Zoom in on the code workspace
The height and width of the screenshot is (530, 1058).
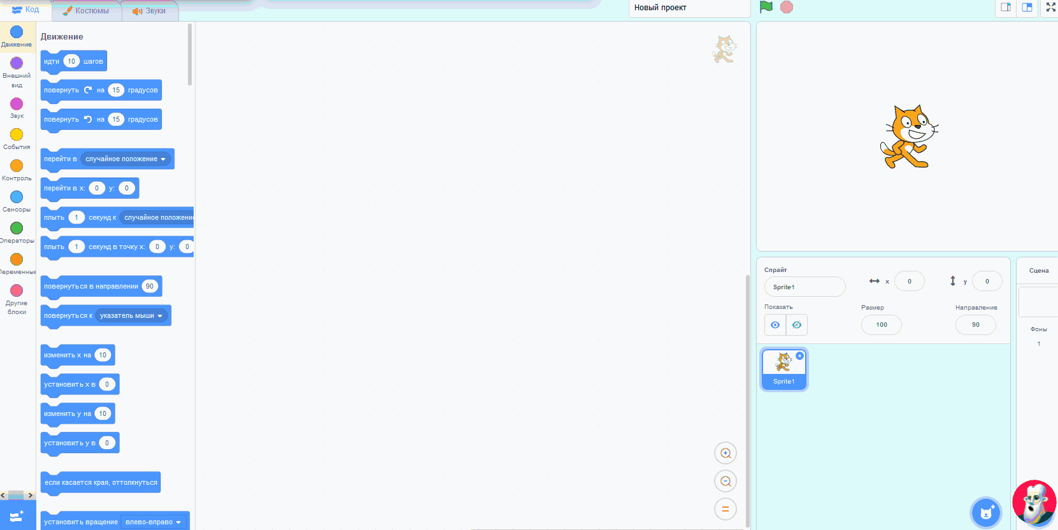click(725, 453)
